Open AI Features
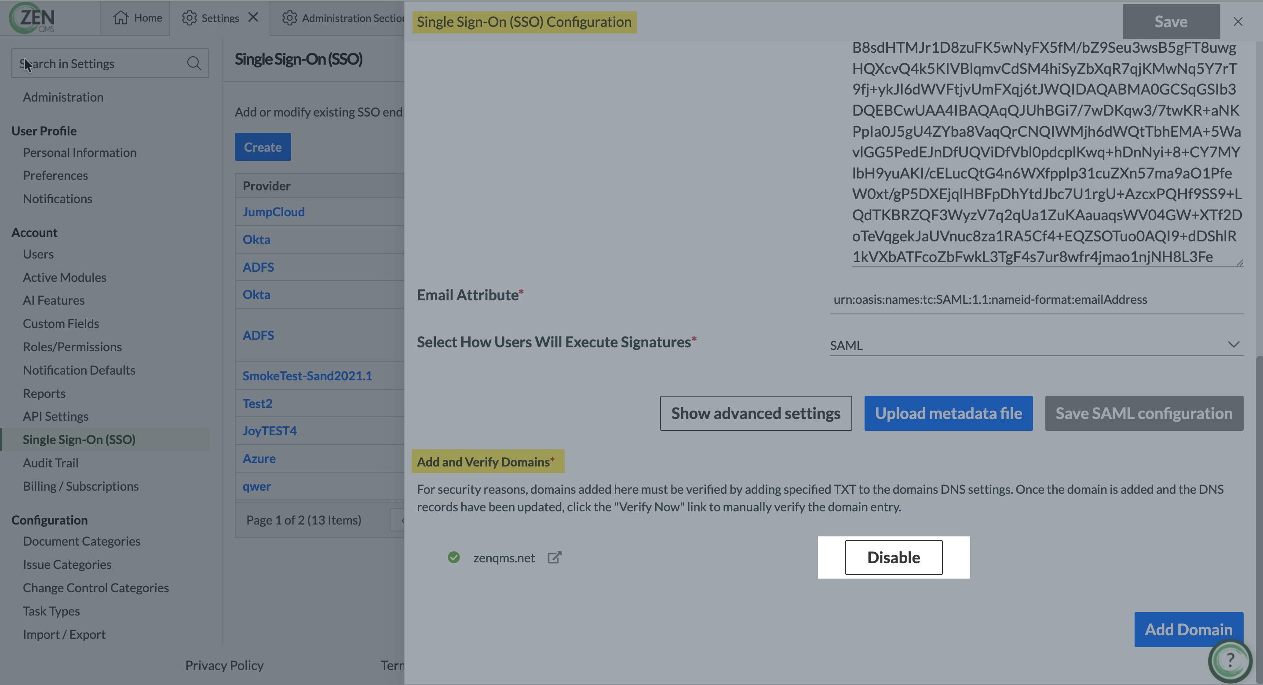Screen dimensions: 1263x685 [54, 300]
